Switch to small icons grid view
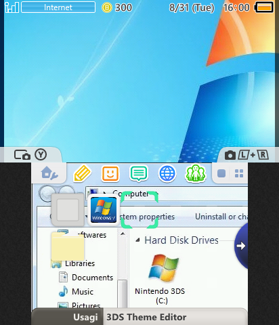279x325 pixels. [239, 173]
